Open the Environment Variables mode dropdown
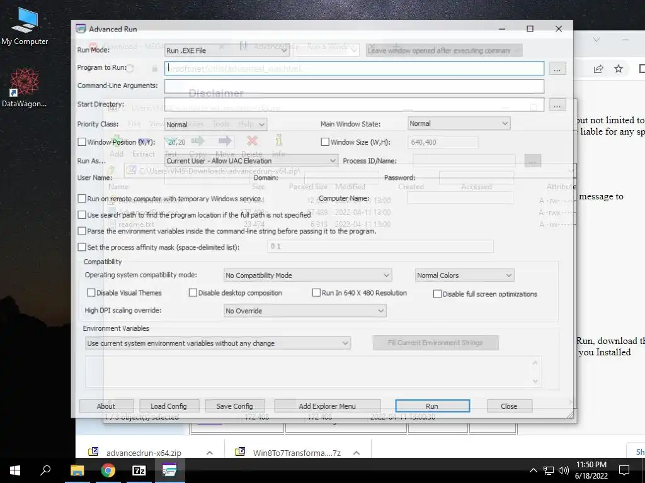645x483 pixels. (218, 343)
